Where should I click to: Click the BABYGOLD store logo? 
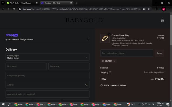pyautogui.click(x=84, y=20)
